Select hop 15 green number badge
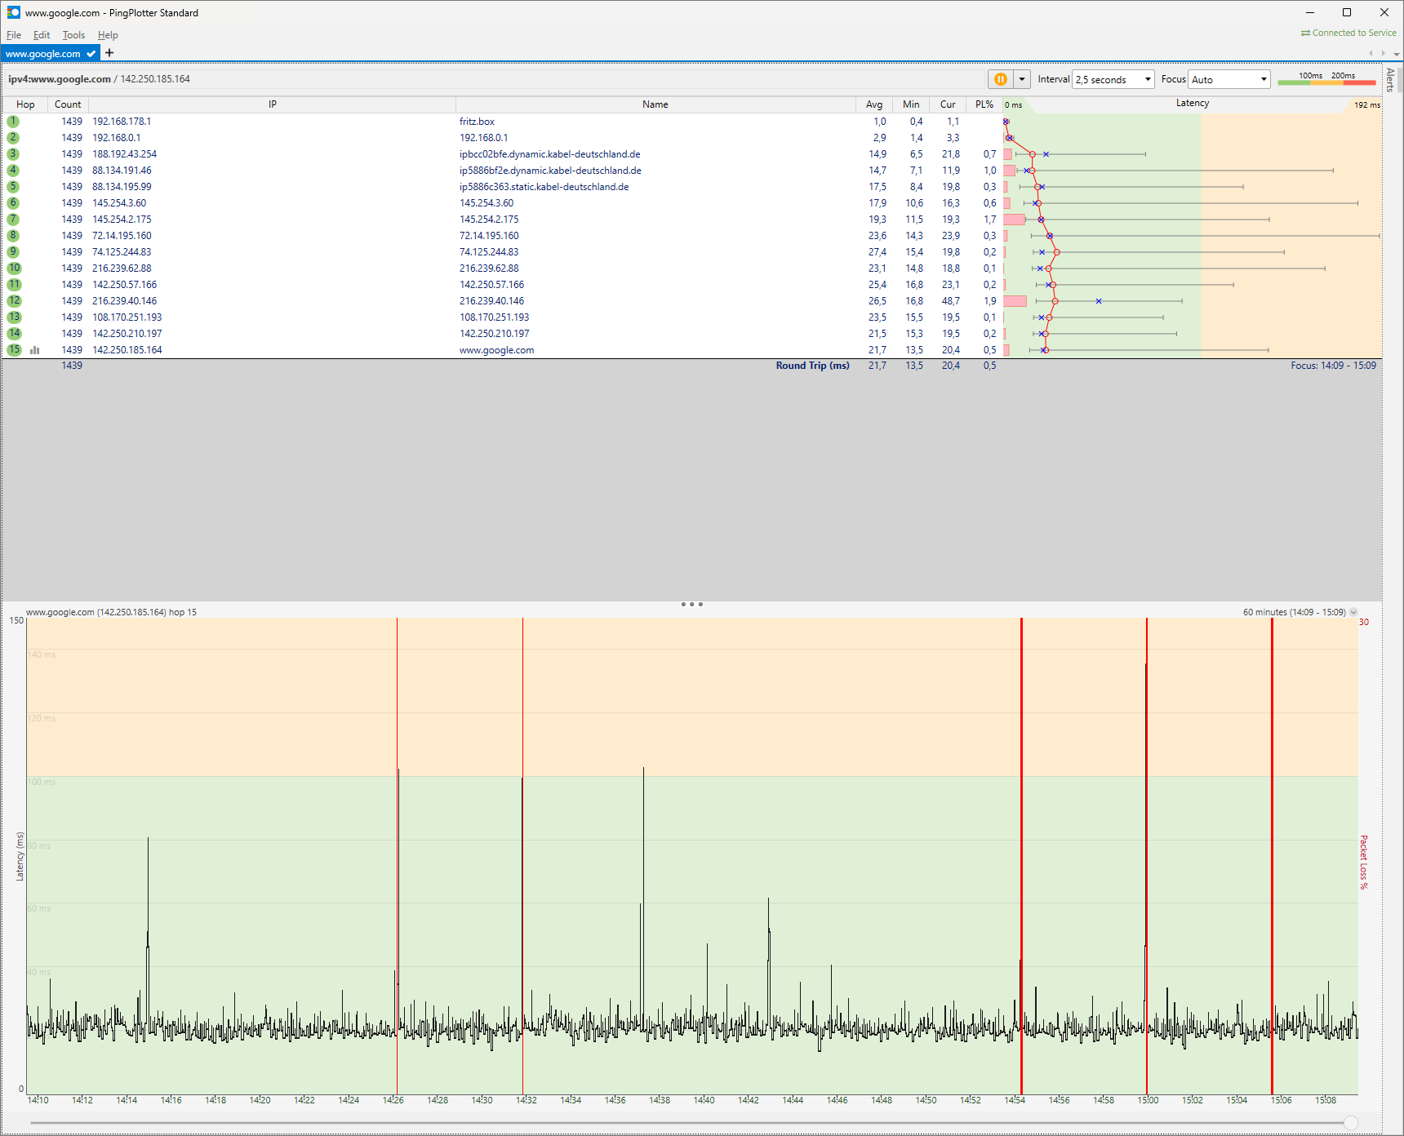The width and height of the screenshot is (1404, 1136). coord(14,350)
